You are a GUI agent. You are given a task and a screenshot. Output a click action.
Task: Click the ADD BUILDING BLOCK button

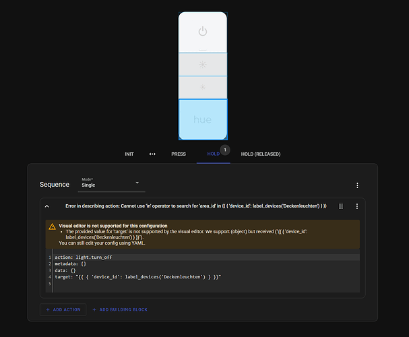(x=120, y=309)
